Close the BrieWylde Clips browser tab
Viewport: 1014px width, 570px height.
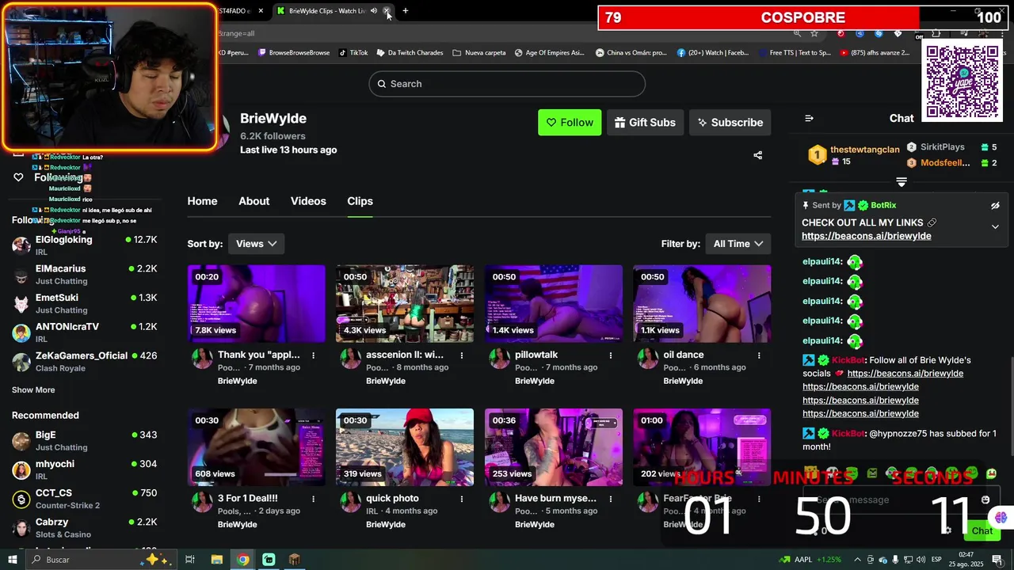(387, 11)
